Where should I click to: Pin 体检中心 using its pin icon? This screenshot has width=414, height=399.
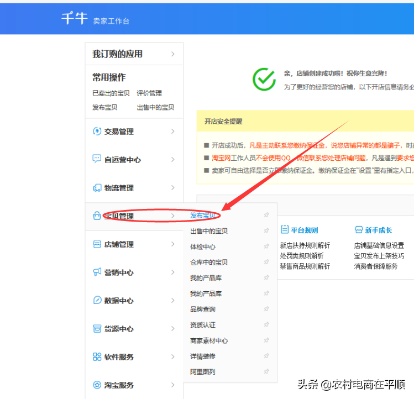tap(266, 246)
